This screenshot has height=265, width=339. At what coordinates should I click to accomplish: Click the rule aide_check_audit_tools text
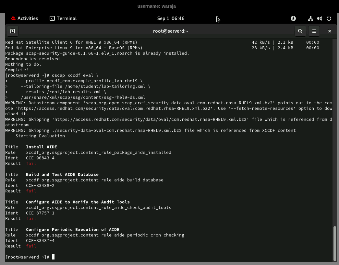click(99, 208)
